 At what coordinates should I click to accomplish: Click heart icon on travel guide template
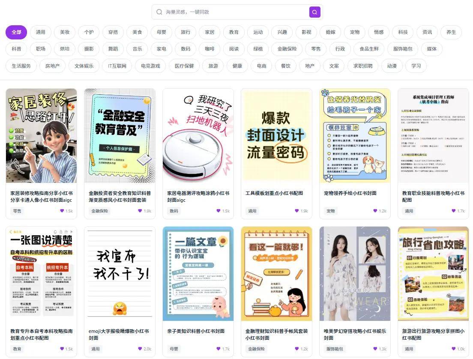pos(454,349)
